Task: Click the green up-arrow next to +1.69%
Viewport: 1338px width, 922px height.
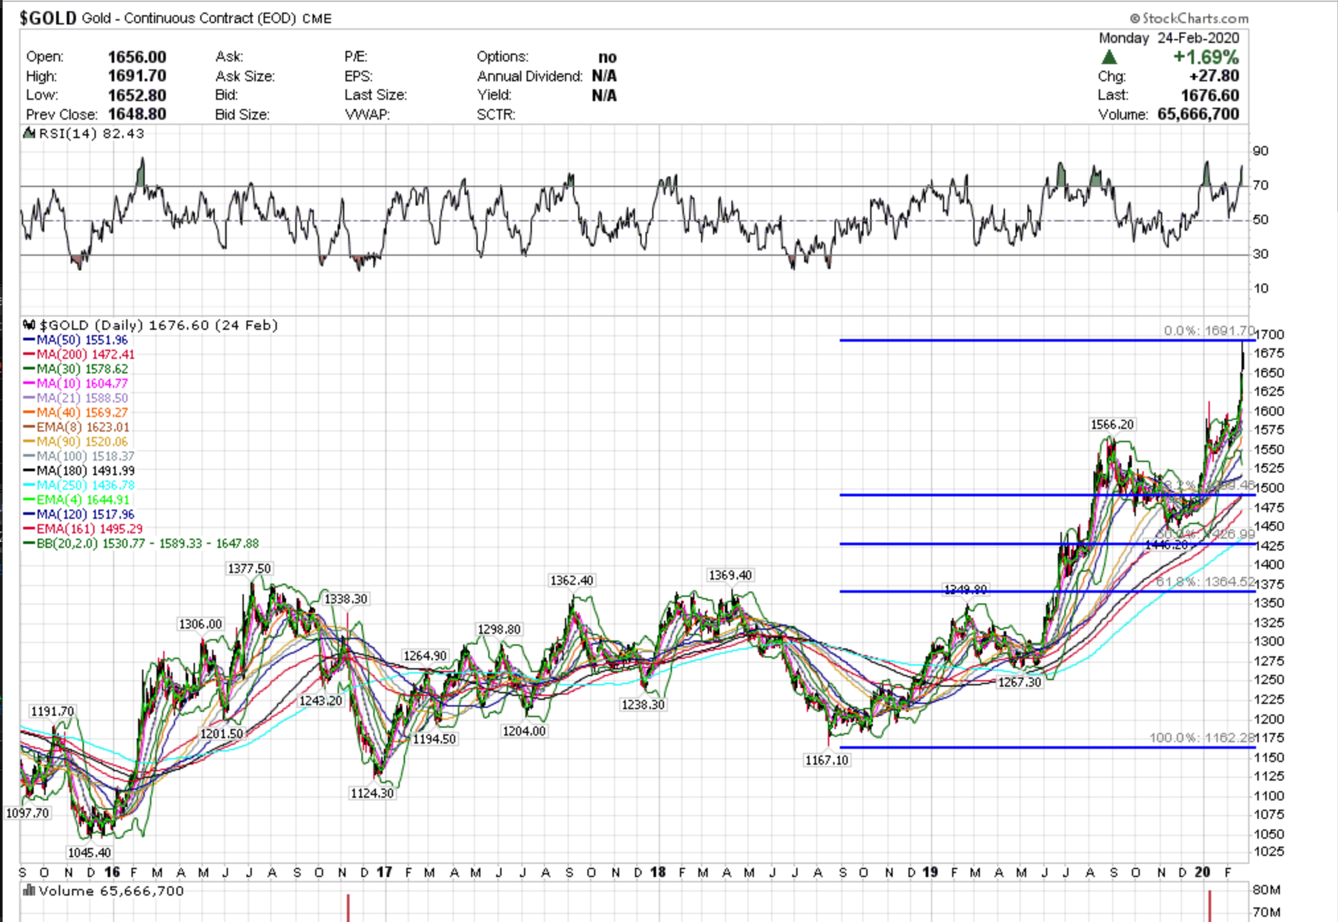Action: point(1109,58)
